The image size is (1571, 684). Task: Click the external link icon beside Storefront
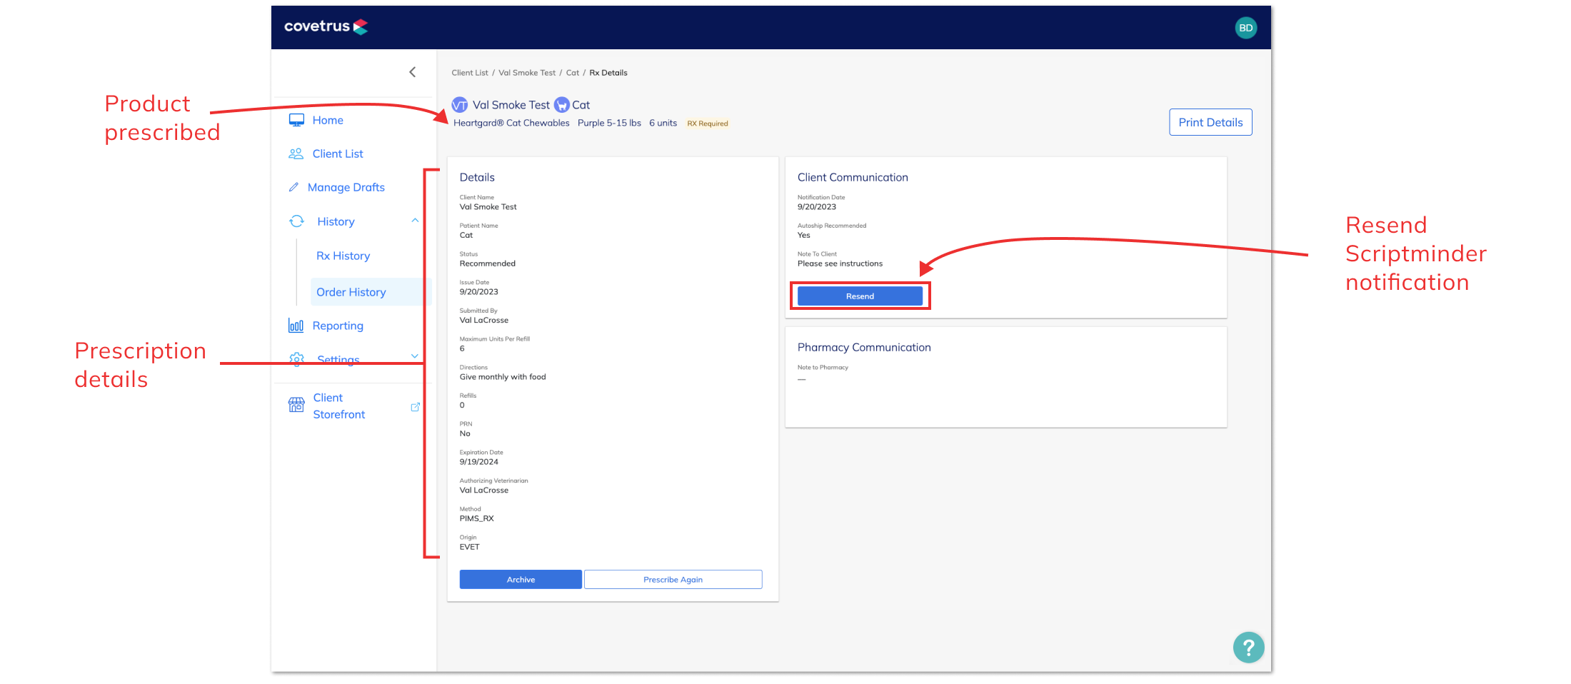(415, 407)
